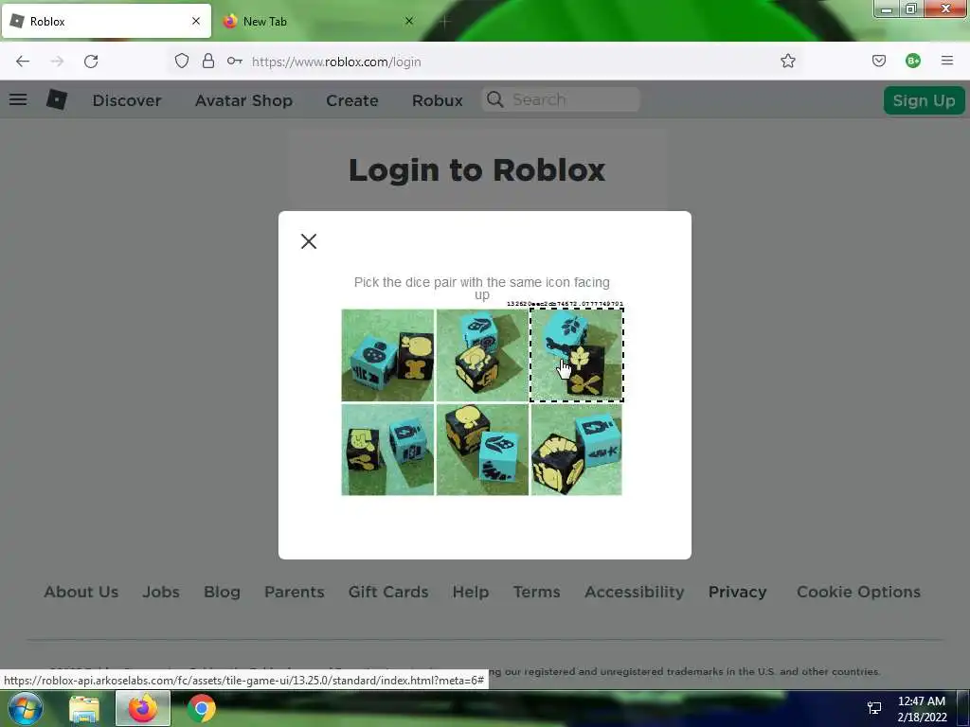This screenshot has height=727, width=970.
Task: Pick bottom-left dice pair image
Action: 387,450
